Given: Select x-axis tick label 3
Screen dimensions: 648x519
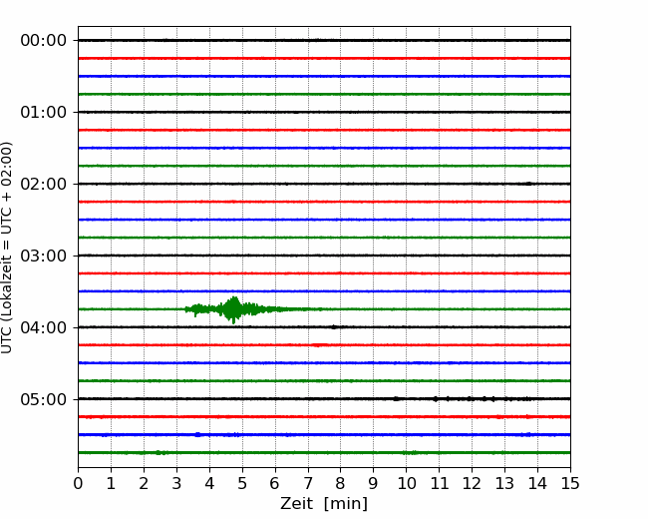Looking at the screenshot, I should click(x=176, y=483).
